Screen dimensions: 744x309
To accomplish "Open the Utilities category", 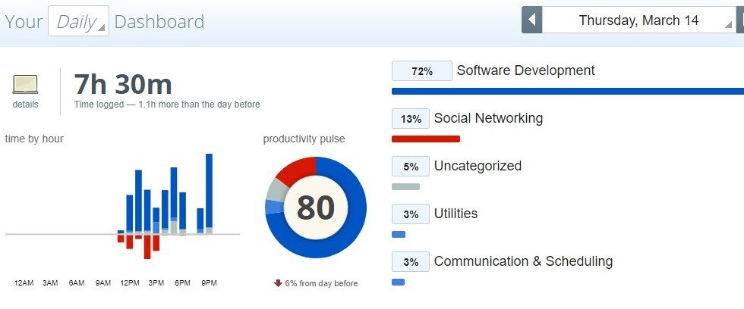I will pyautogui.click(x=456, y=214).
